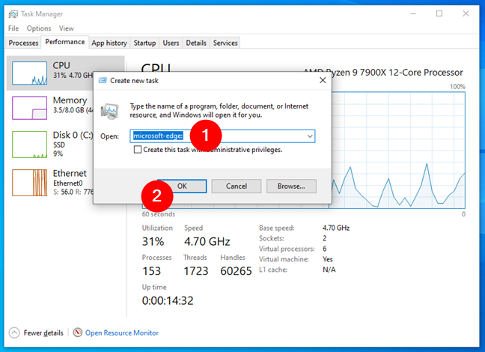Open the File menu
Screen dimensions: 485x352
coord(13,28)
